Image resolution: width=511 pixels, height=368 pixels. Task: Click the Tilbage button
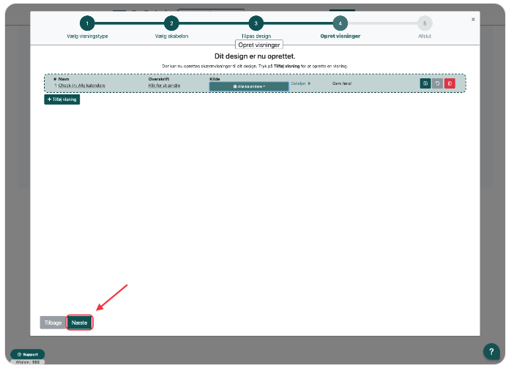(53, 323)
